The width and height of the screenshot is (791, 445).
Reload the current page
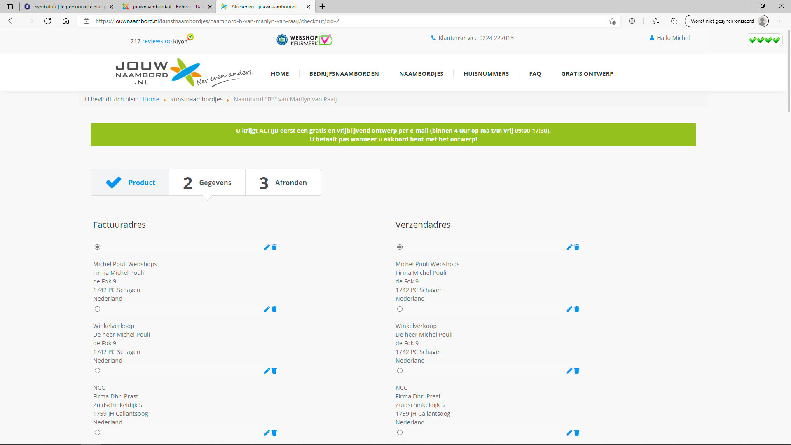(48, 21)
